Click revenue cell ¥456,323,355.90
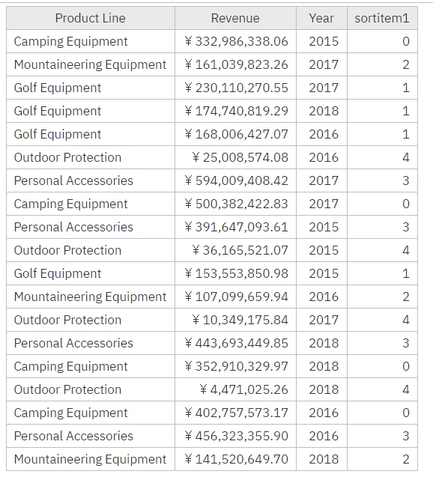 (236, 436)
